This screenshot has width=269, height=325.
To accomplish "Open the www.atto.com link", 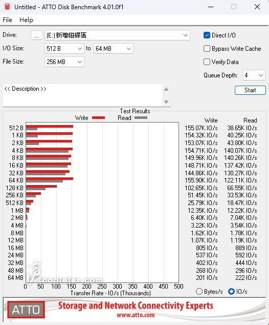I will (x=136, y=315).
